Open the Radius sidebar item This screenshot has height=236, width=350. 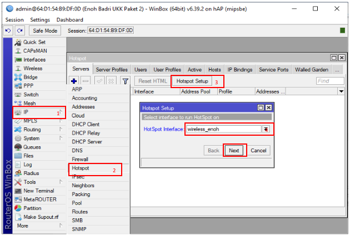click(39, 173)
